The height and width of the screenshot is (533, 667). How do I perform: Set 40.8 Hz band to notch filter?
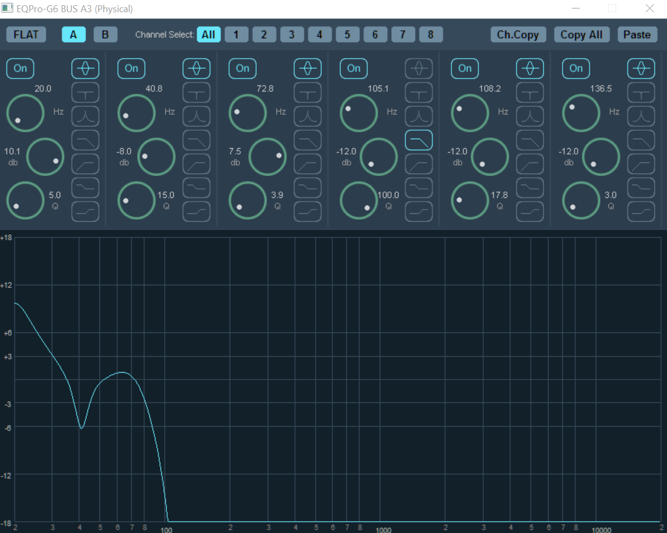[x=196, y=92]
